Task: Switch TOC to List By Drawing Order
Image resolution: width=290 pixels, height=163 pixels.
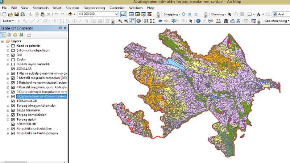Action: coord(3,35)
